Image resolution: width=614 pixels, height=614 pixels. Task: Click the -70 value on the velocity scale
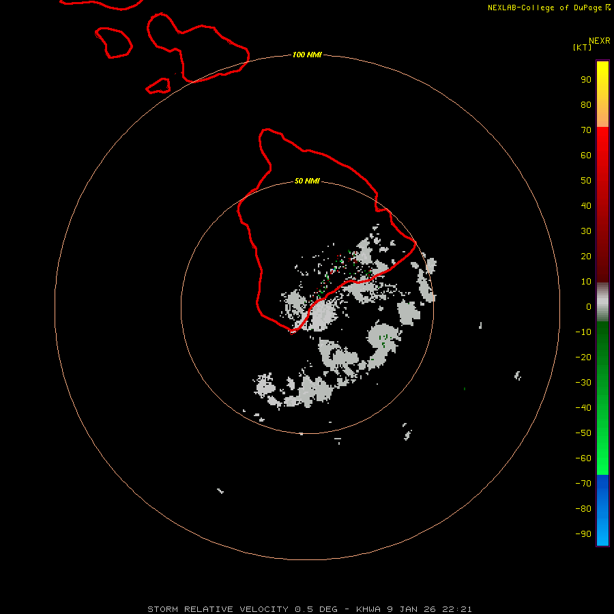pyautogui.click(x=583, y=484)
